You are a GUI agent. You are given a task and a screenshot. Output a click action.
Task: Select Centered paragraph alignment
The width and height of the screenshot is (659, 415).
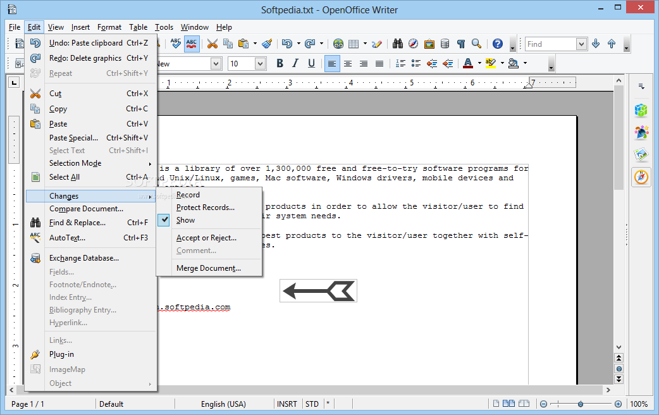tap(348, 63)
